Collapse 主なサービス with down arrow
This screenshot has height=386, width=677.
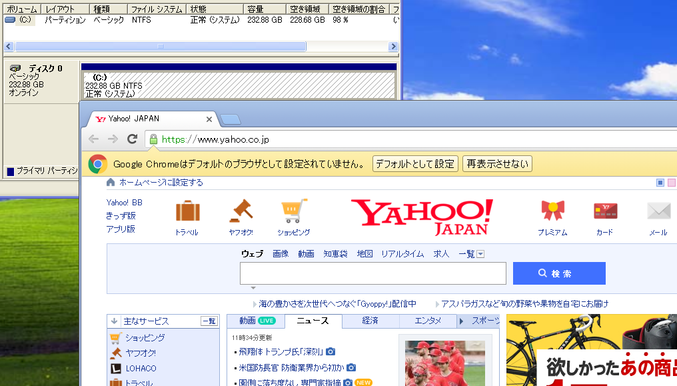tap(114, 321)
